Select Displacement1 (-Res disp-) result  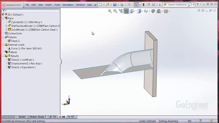click(x=27, y=64)
